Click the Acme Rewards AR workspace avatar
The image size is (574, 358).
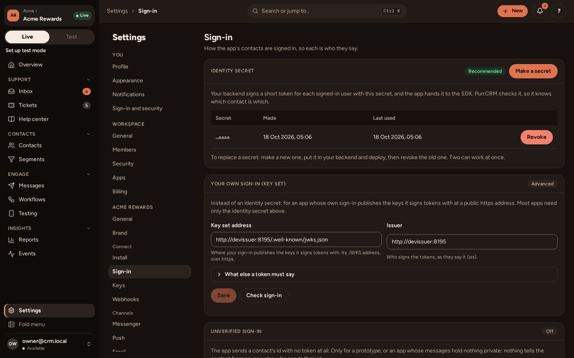pyautogui.click(x=13, y=16)
